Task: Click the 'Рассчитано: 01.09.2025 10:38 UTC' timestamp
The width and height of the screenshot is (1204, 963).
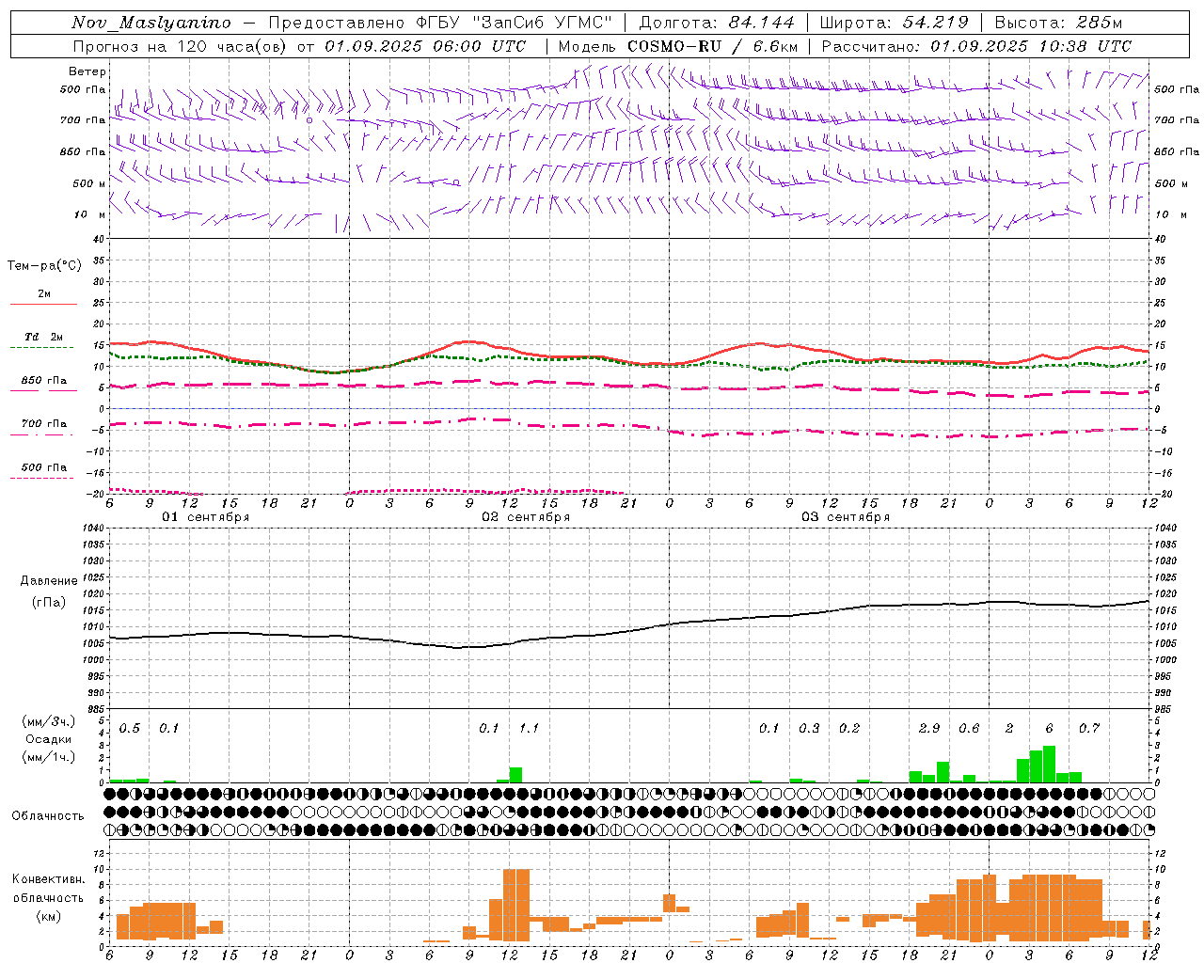Action: (x=976, y=46)
